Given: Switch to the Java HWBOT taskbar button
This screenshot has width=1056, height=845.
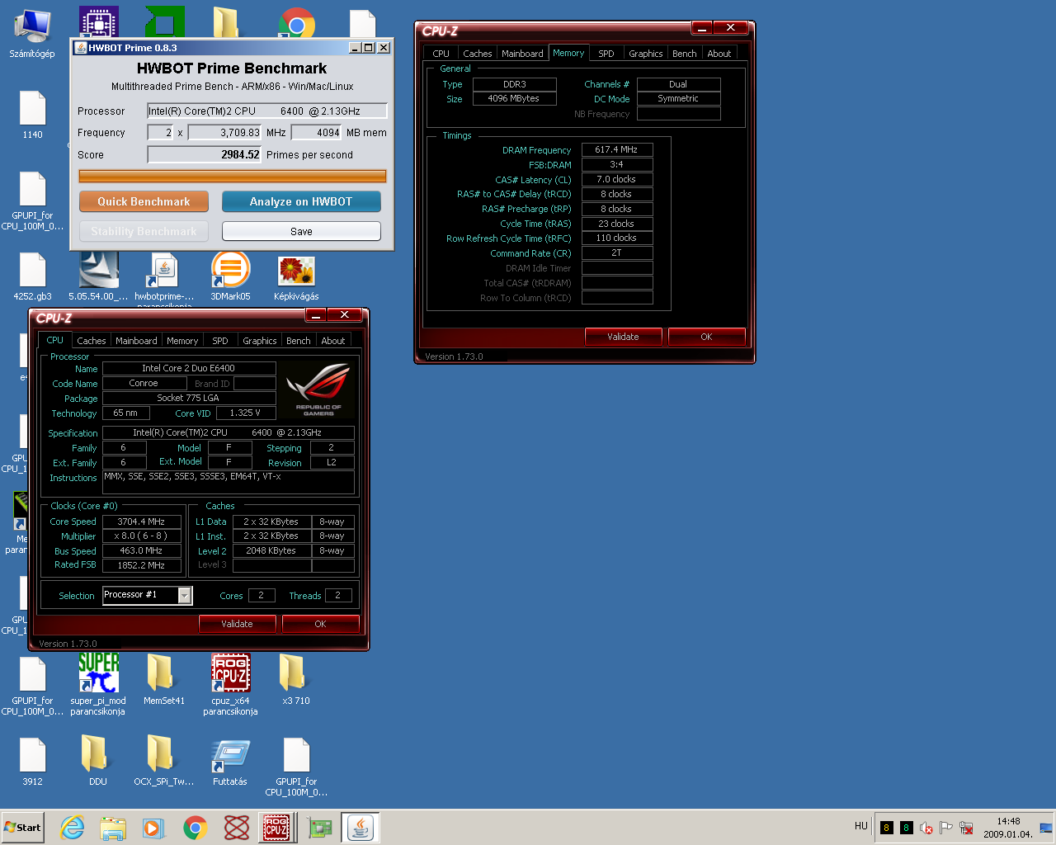Looking at the screenshot, I should 360,828.
